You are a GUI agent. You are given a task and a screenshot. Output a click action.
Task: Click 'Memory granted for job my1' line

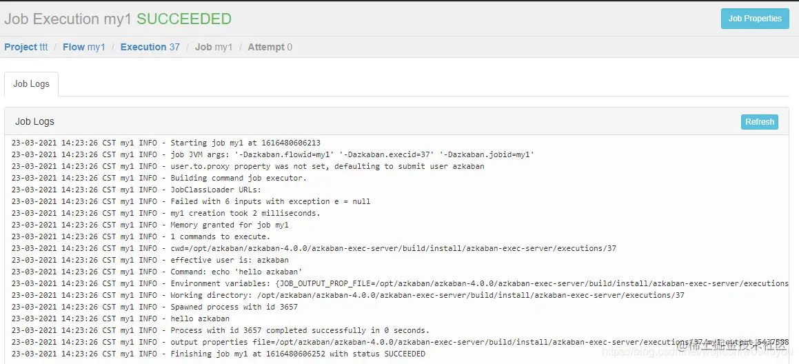click(150, 225)
